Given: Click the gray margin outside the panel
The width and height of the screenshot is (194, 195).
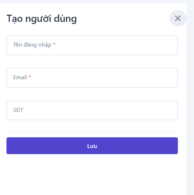Looking at the screenshot, I should tap(190, 100).
